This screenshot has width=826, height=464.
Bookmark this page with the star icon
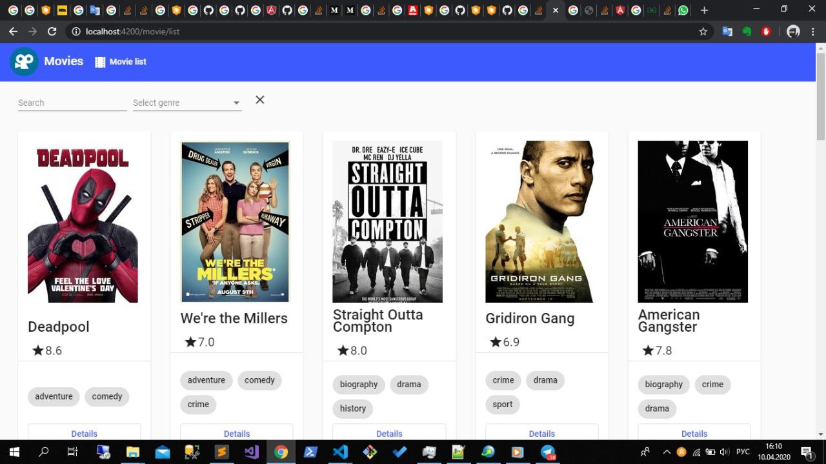tap(703, 32)
